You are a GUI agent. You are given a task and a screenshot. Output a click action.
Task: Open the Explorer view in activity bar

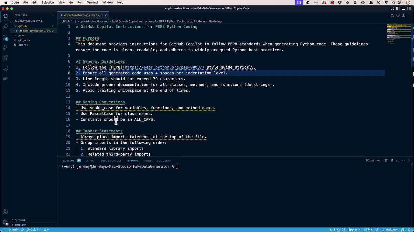click(x=5, y=16)
